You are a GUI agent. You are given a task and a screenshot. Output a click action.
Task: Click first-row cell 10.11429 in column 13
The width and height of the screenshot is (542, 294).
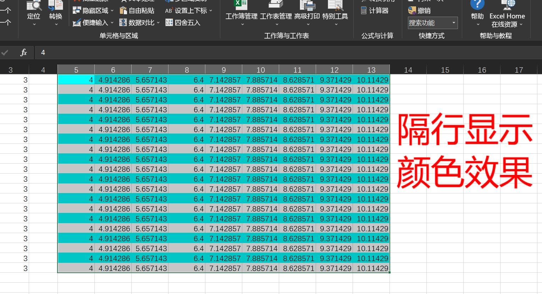[371, 80]
